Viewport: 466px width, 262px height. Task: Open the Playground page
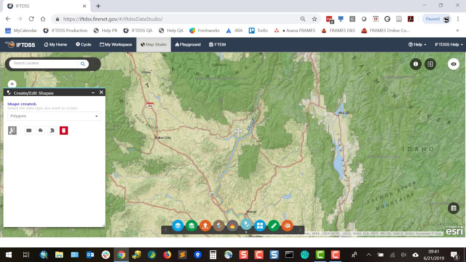coord(188,44)
